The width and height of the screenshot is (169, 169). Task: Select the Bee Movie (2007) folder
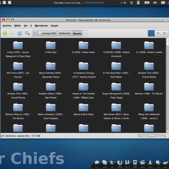tap(116, 112)
